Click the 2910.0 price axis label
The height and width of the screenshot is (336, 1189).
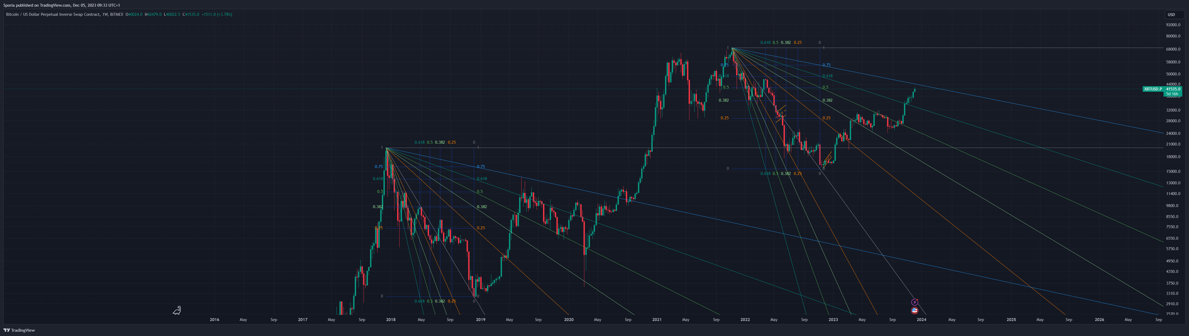pos(1172,304)
